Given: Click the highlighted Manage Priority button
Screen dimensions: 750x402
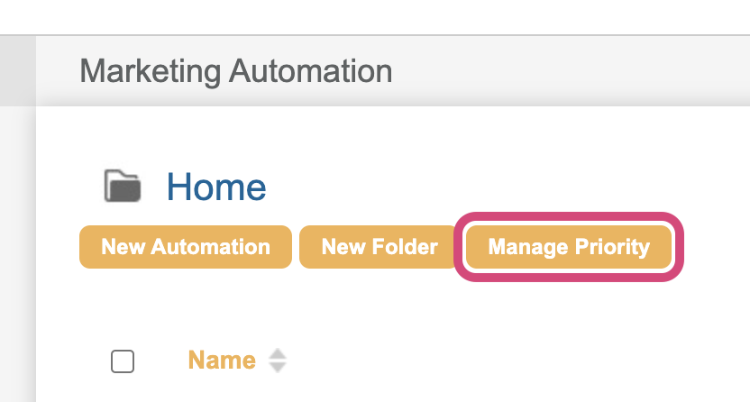Looking at the screenshot, I should click(x=569, y=247).
